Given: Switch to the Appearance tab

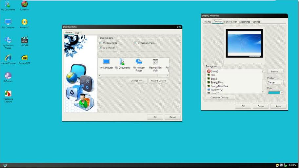Looking at the screenshot, I should coord(245,22).
